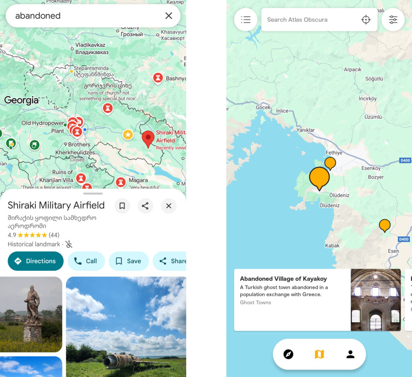Close the Shiraki Military Airfield panel
This screenshot has width=412, height=377.
pos(169,206)
